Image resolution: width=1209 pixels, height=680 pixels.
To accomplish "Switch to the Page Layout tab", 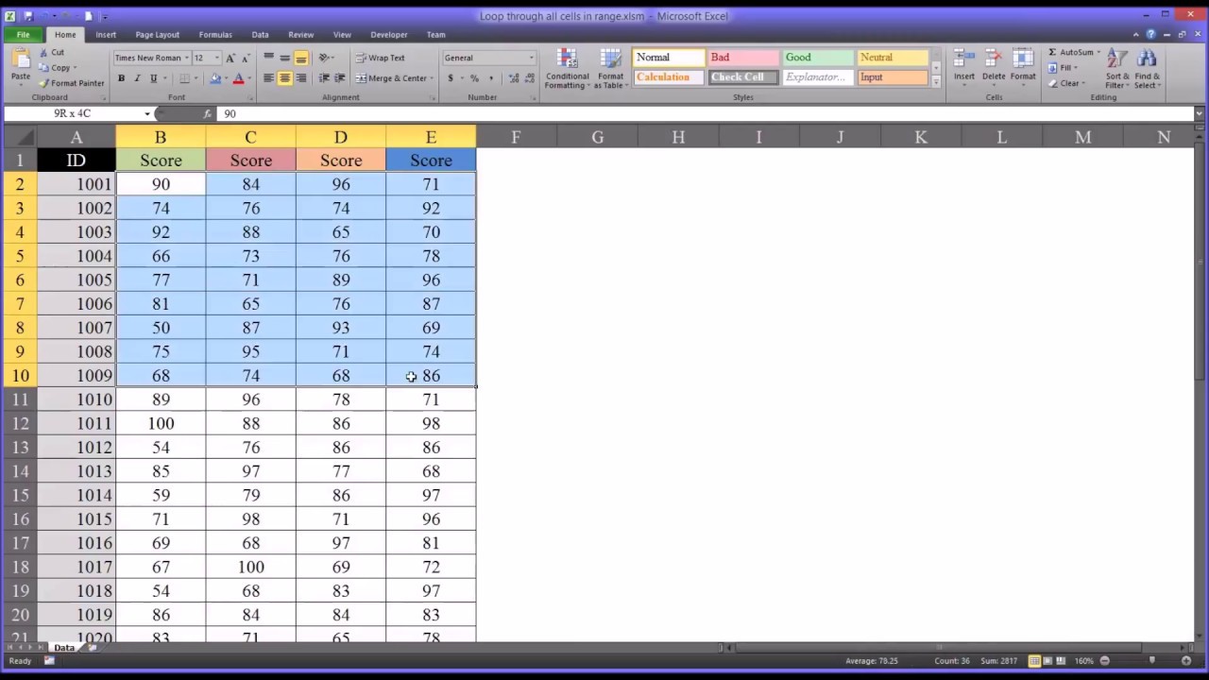I will 157,35.
